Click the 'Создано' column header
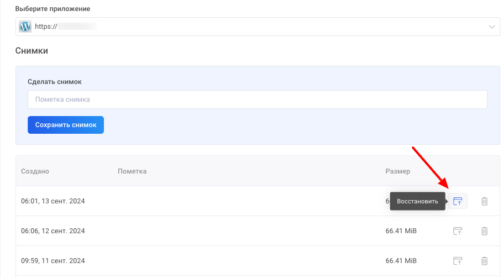This screenshot has height=278, width=503. [35, 171]
